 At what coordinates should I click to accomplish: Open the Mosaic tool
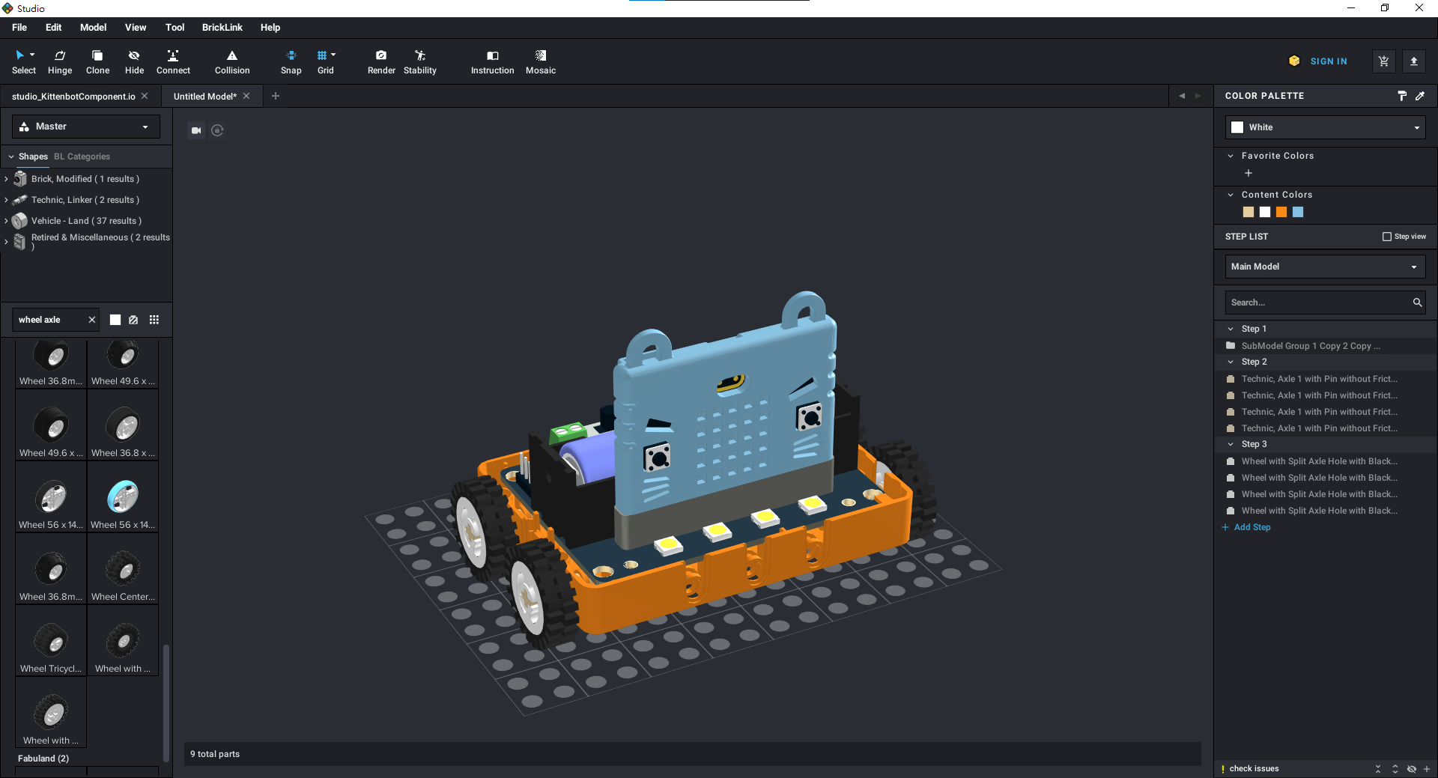[x=540, y=61]
